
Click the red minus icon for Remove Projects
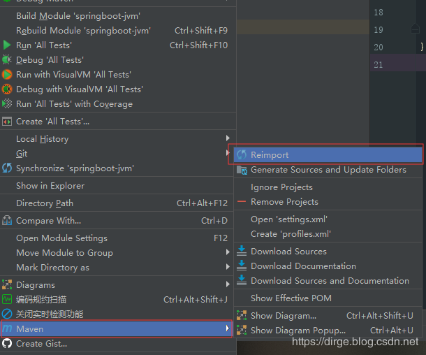(242, 202)
